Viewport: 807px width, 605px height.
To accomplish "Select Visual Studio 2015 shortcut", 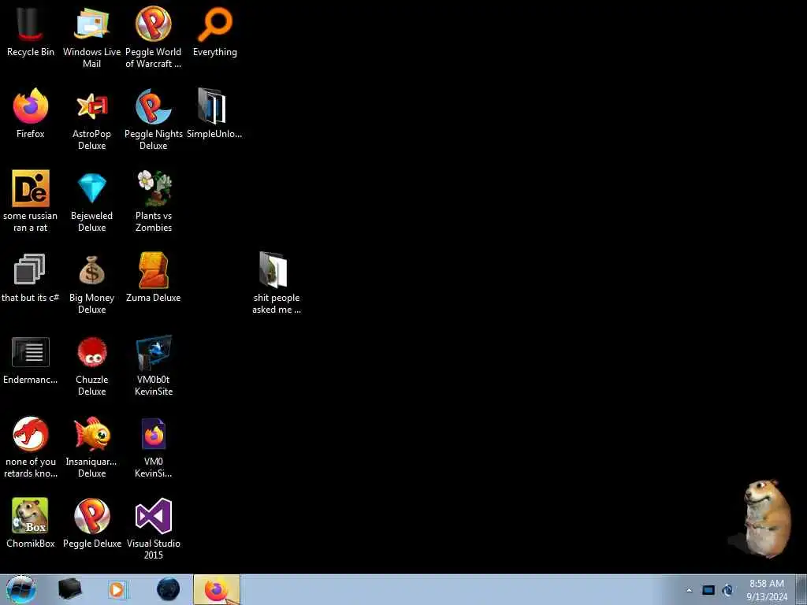I will (x=154, y=515).
